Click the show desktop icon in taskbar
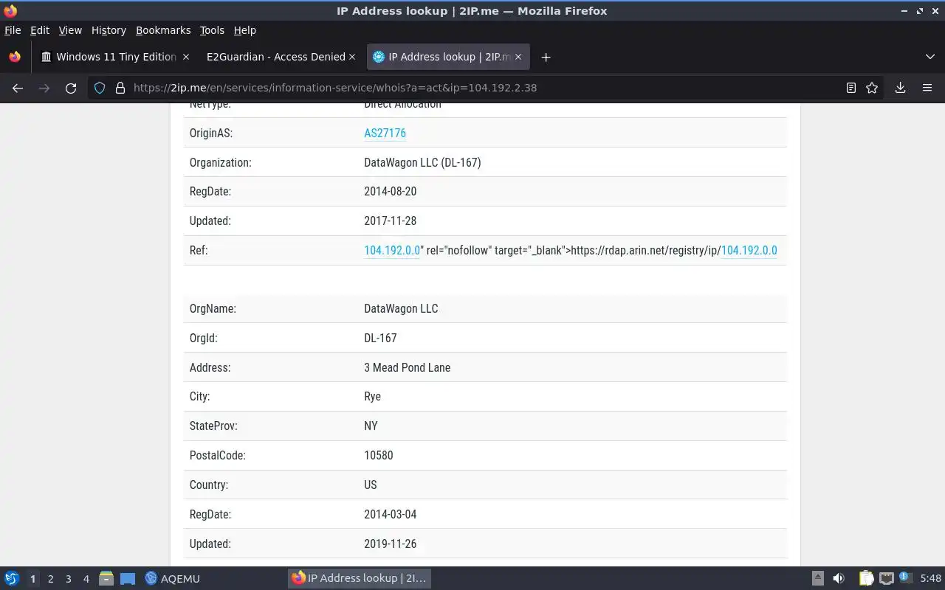 point(128,578)
